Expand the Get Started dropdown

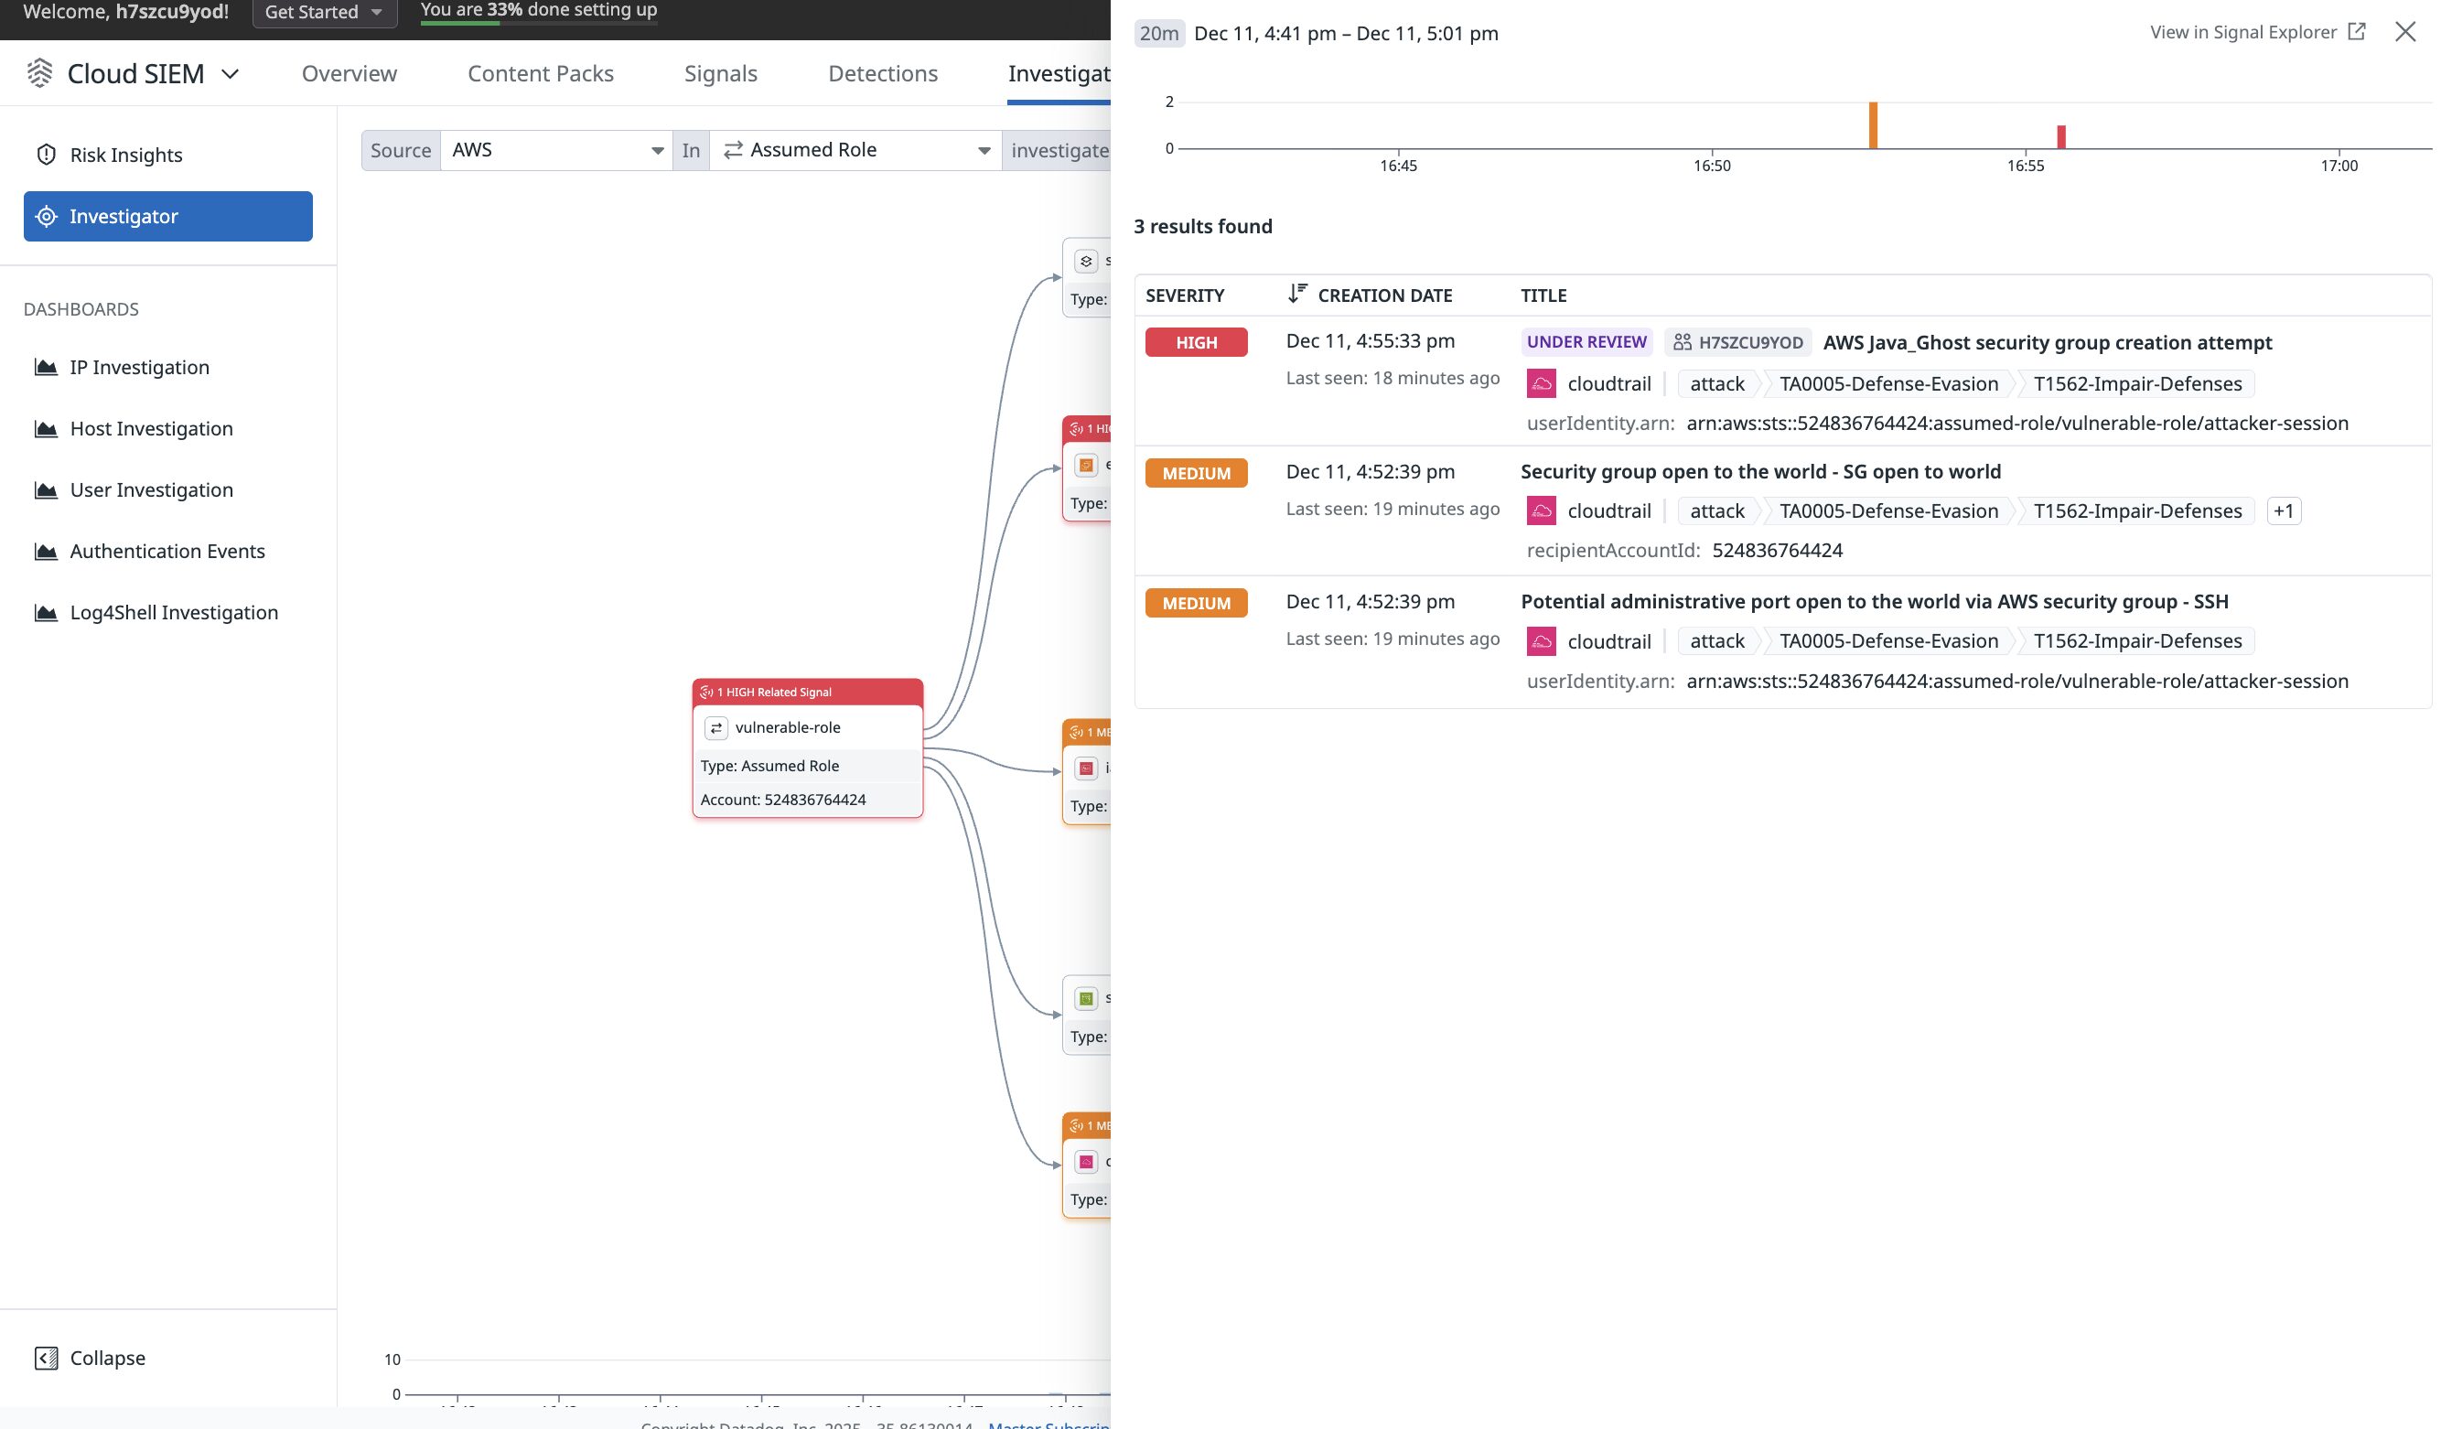[324, 13]
